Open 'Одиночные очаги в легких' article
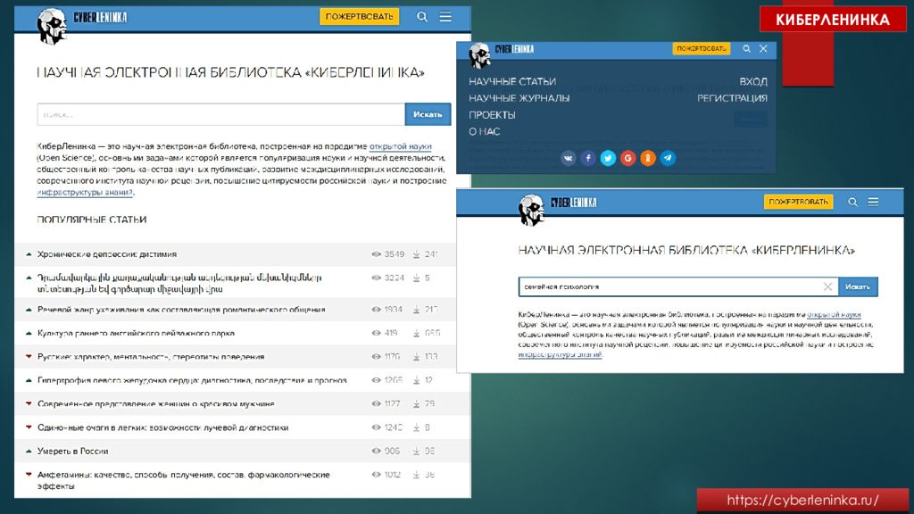 [x=162, y=427]
